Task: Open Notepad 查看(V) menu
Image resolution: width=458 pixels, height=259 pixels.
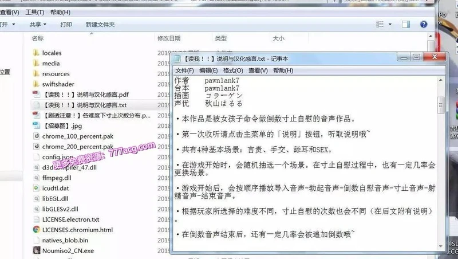Action: point(258,70)
